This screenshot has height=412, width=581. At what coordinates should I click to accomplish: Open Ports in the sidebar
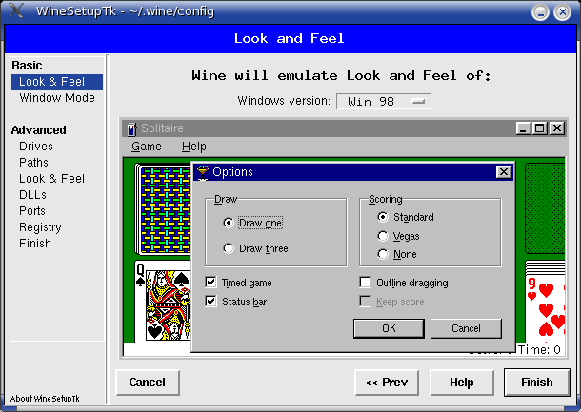click(x=32, y=211)
